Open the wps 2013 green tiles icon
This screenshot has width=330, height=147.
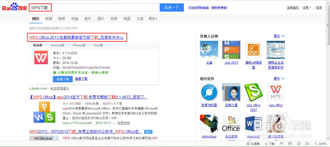(231, 50)
